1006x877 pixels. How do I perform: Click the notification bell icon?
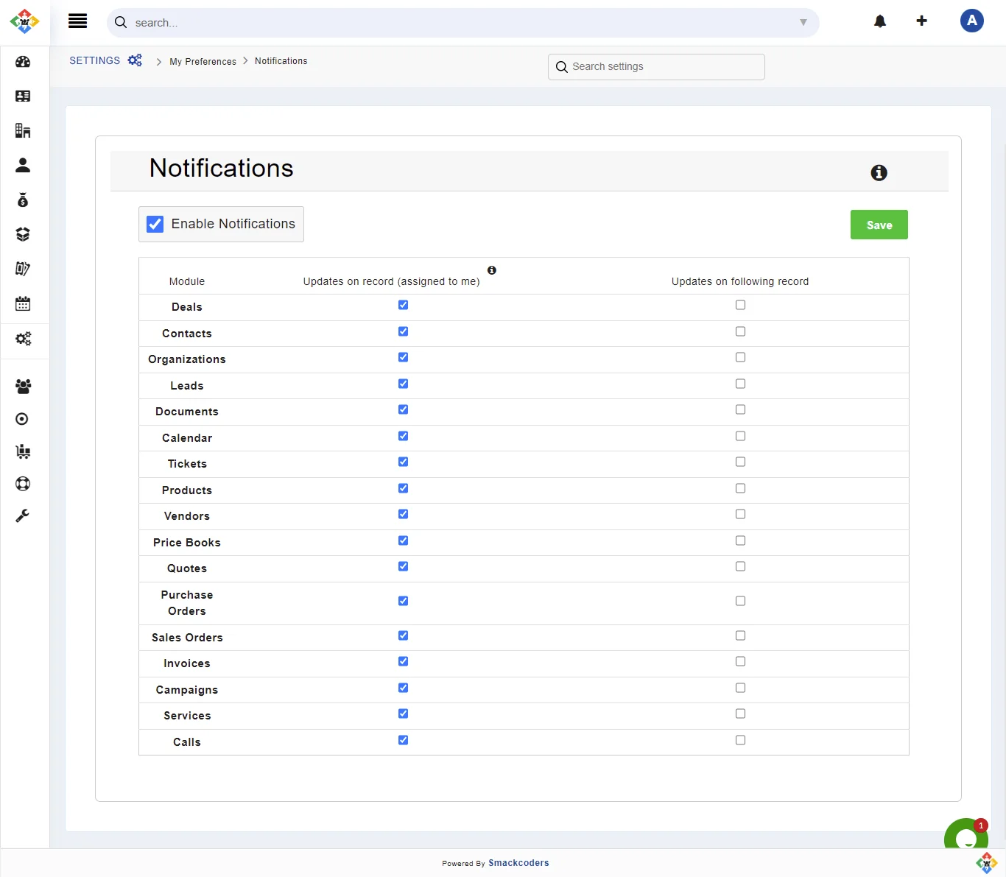point(880,21)
